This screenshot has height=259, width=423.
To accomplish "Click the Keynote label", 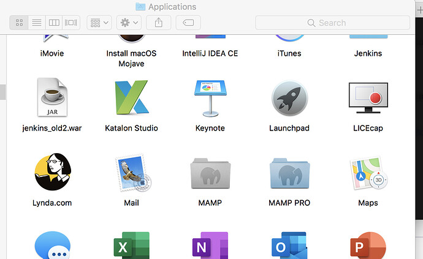I will coord(210,128).
